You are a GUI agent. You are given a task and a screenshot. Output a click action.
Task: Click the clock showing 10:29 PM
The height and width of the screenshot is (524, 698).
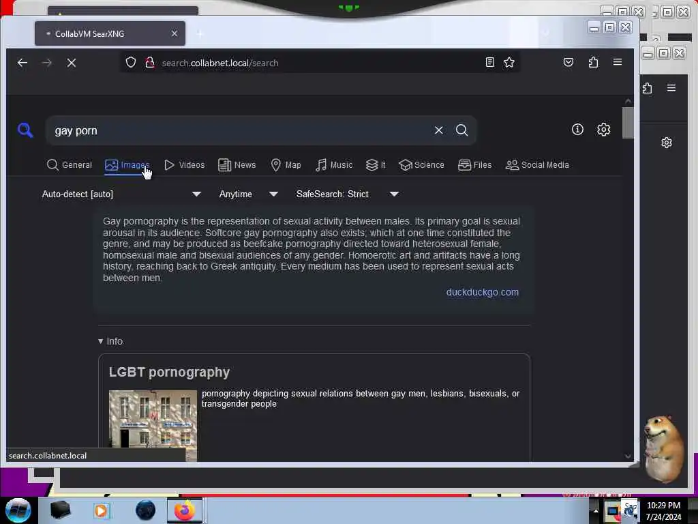663,506
